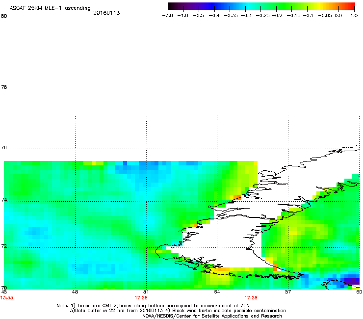Image resolution: width=363 pixels, height=319 pixels.
Task: Select longitude label 48 on bottom axis
Action: pos(75,292)
